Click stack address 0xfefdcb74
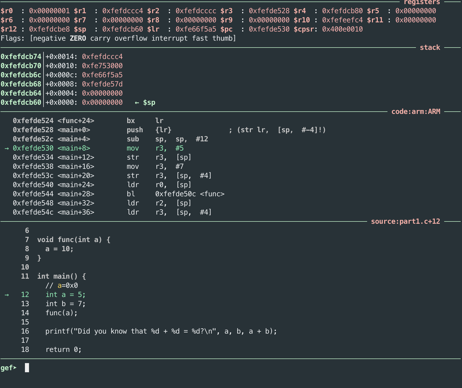This screenshot has height=388, width=462. click(21, 57)
